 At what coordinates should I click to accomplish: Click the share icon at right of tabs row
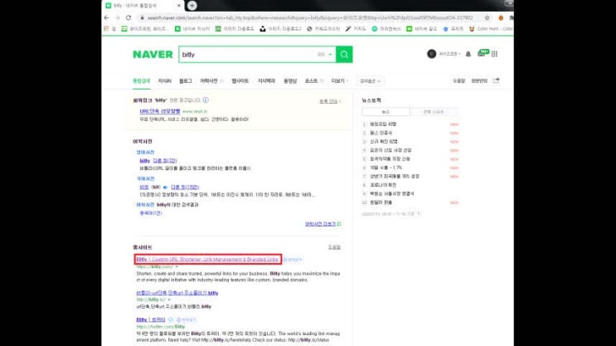(x=496, y=80)
